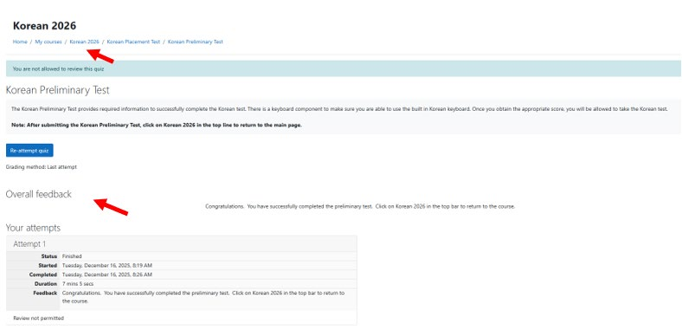Image resolution: width=682 pixels, height=331 pixels.
Task: Click the Your attempts heading
Action: click(x=33, y=228)
